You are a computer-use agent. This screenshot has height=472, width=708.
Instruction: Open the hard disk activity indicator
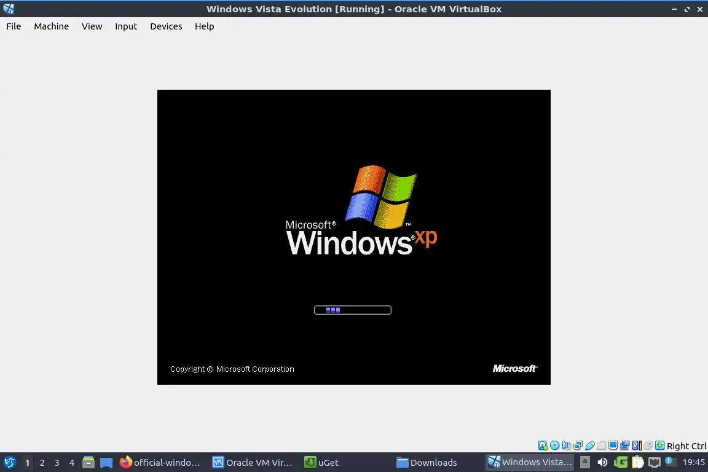[543, 446]
